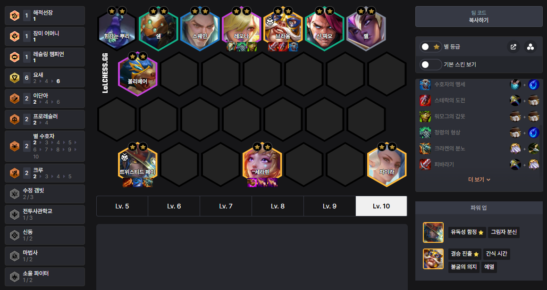Select the 유독성 함정 power-up tag
547x290 pixels.
click(467, 232)
